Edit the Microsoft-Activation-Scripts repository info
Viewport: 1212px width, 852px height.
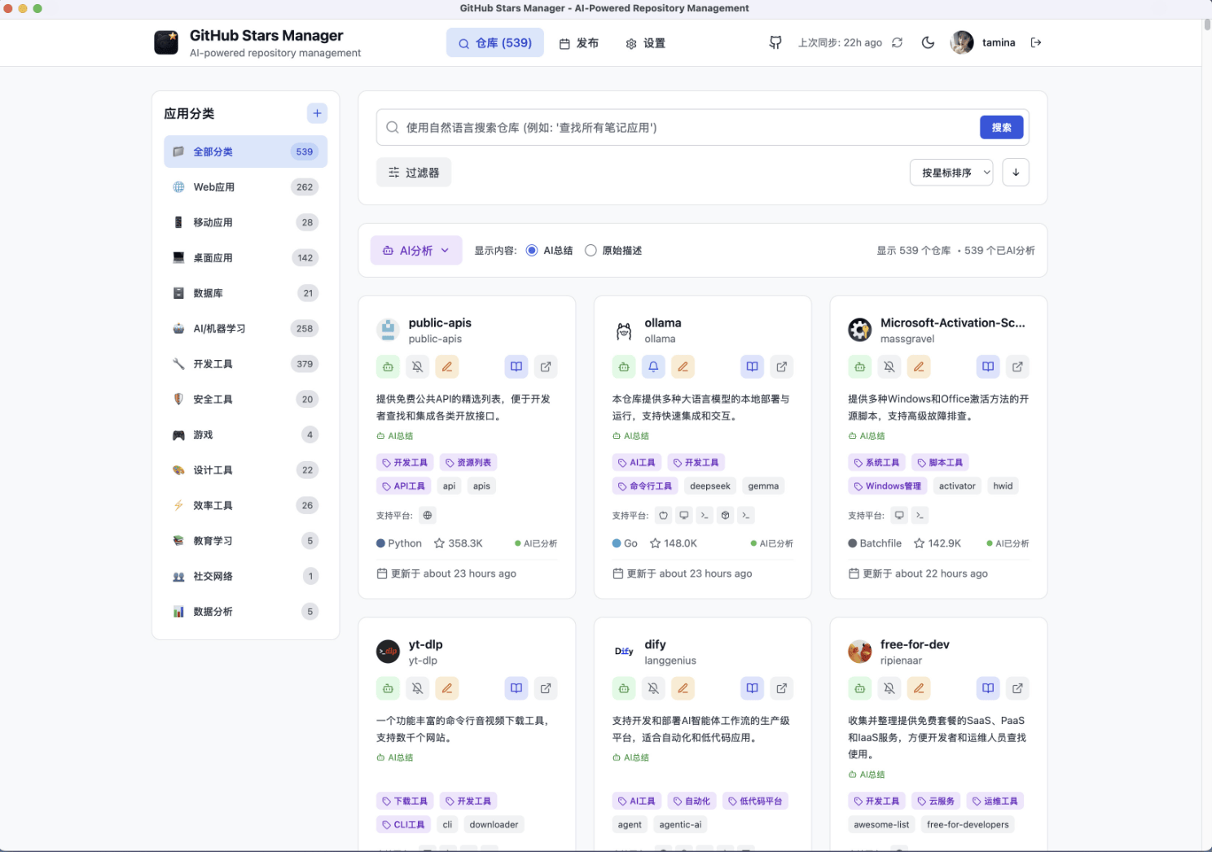coord(918,367)
